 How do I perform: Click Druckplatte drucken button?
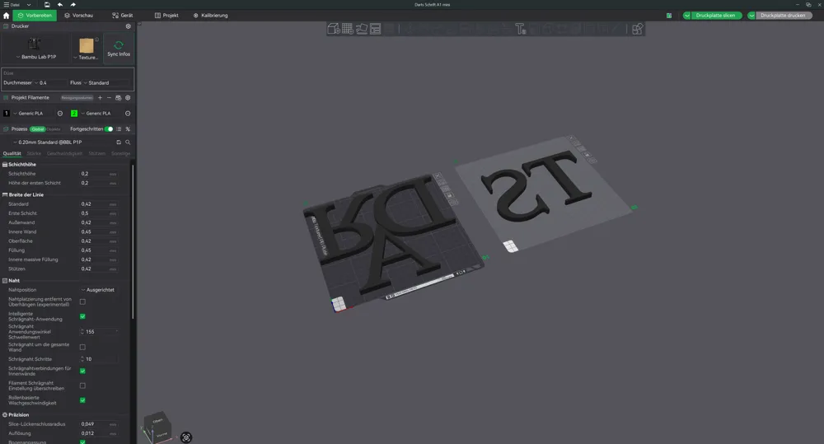point(783,16)
